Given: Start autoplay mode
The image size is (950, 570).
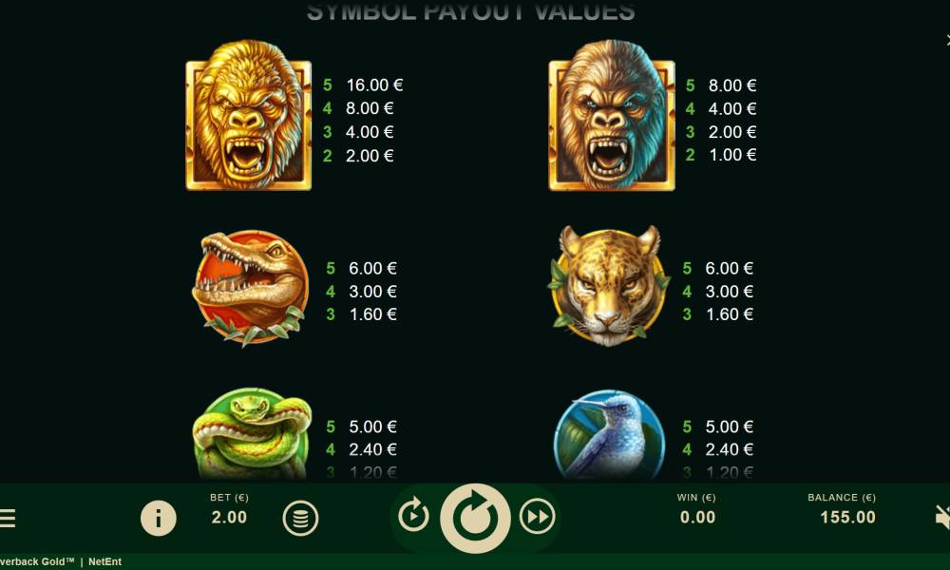Looking at the screenshot, I should tap(414, 516).
